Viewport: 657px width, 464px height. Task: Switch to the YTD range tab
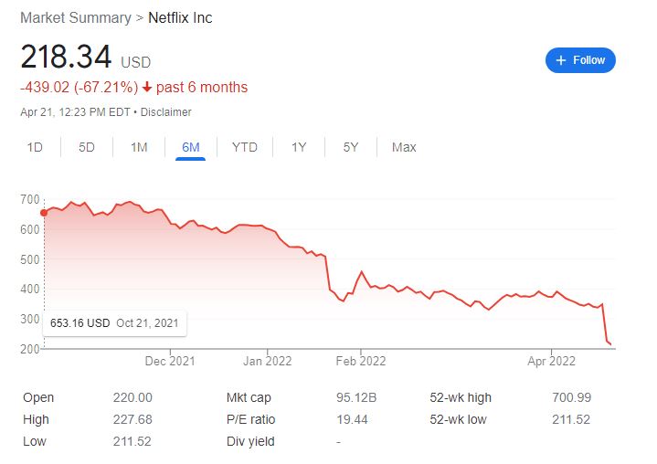pos(245,147)
